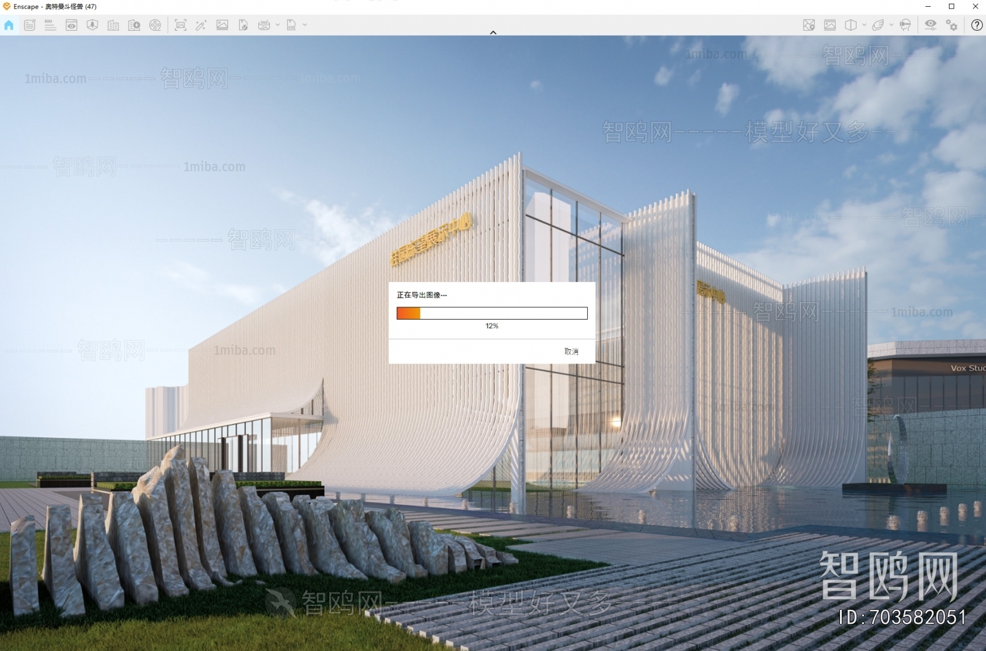Expand the 360 panorama export dropdown arrow
The image size is (986, 651).
pos(277,25)
